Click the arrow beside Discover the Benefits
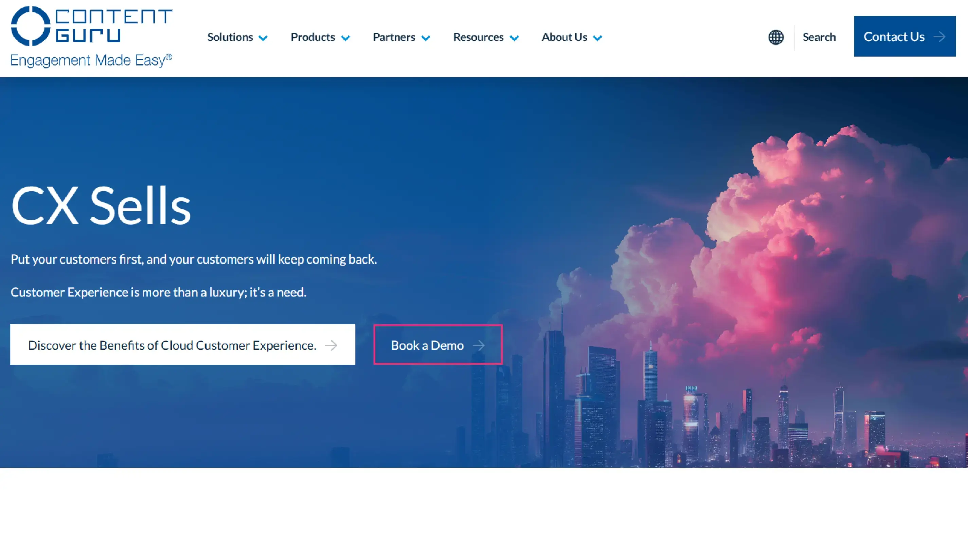This screenshot has width=968, height=543. click(x=331, y=345)
